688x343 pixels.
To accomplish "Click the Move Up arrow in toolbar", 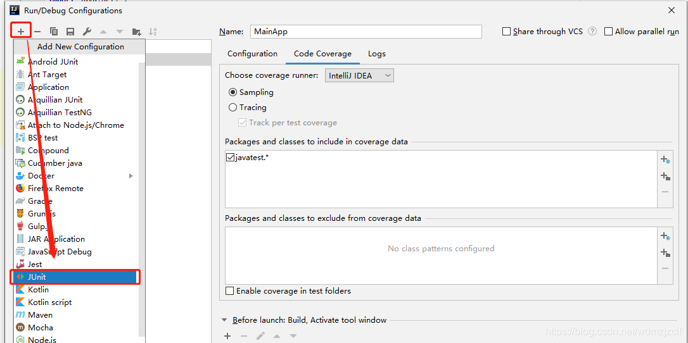I will tap(103, 32).
